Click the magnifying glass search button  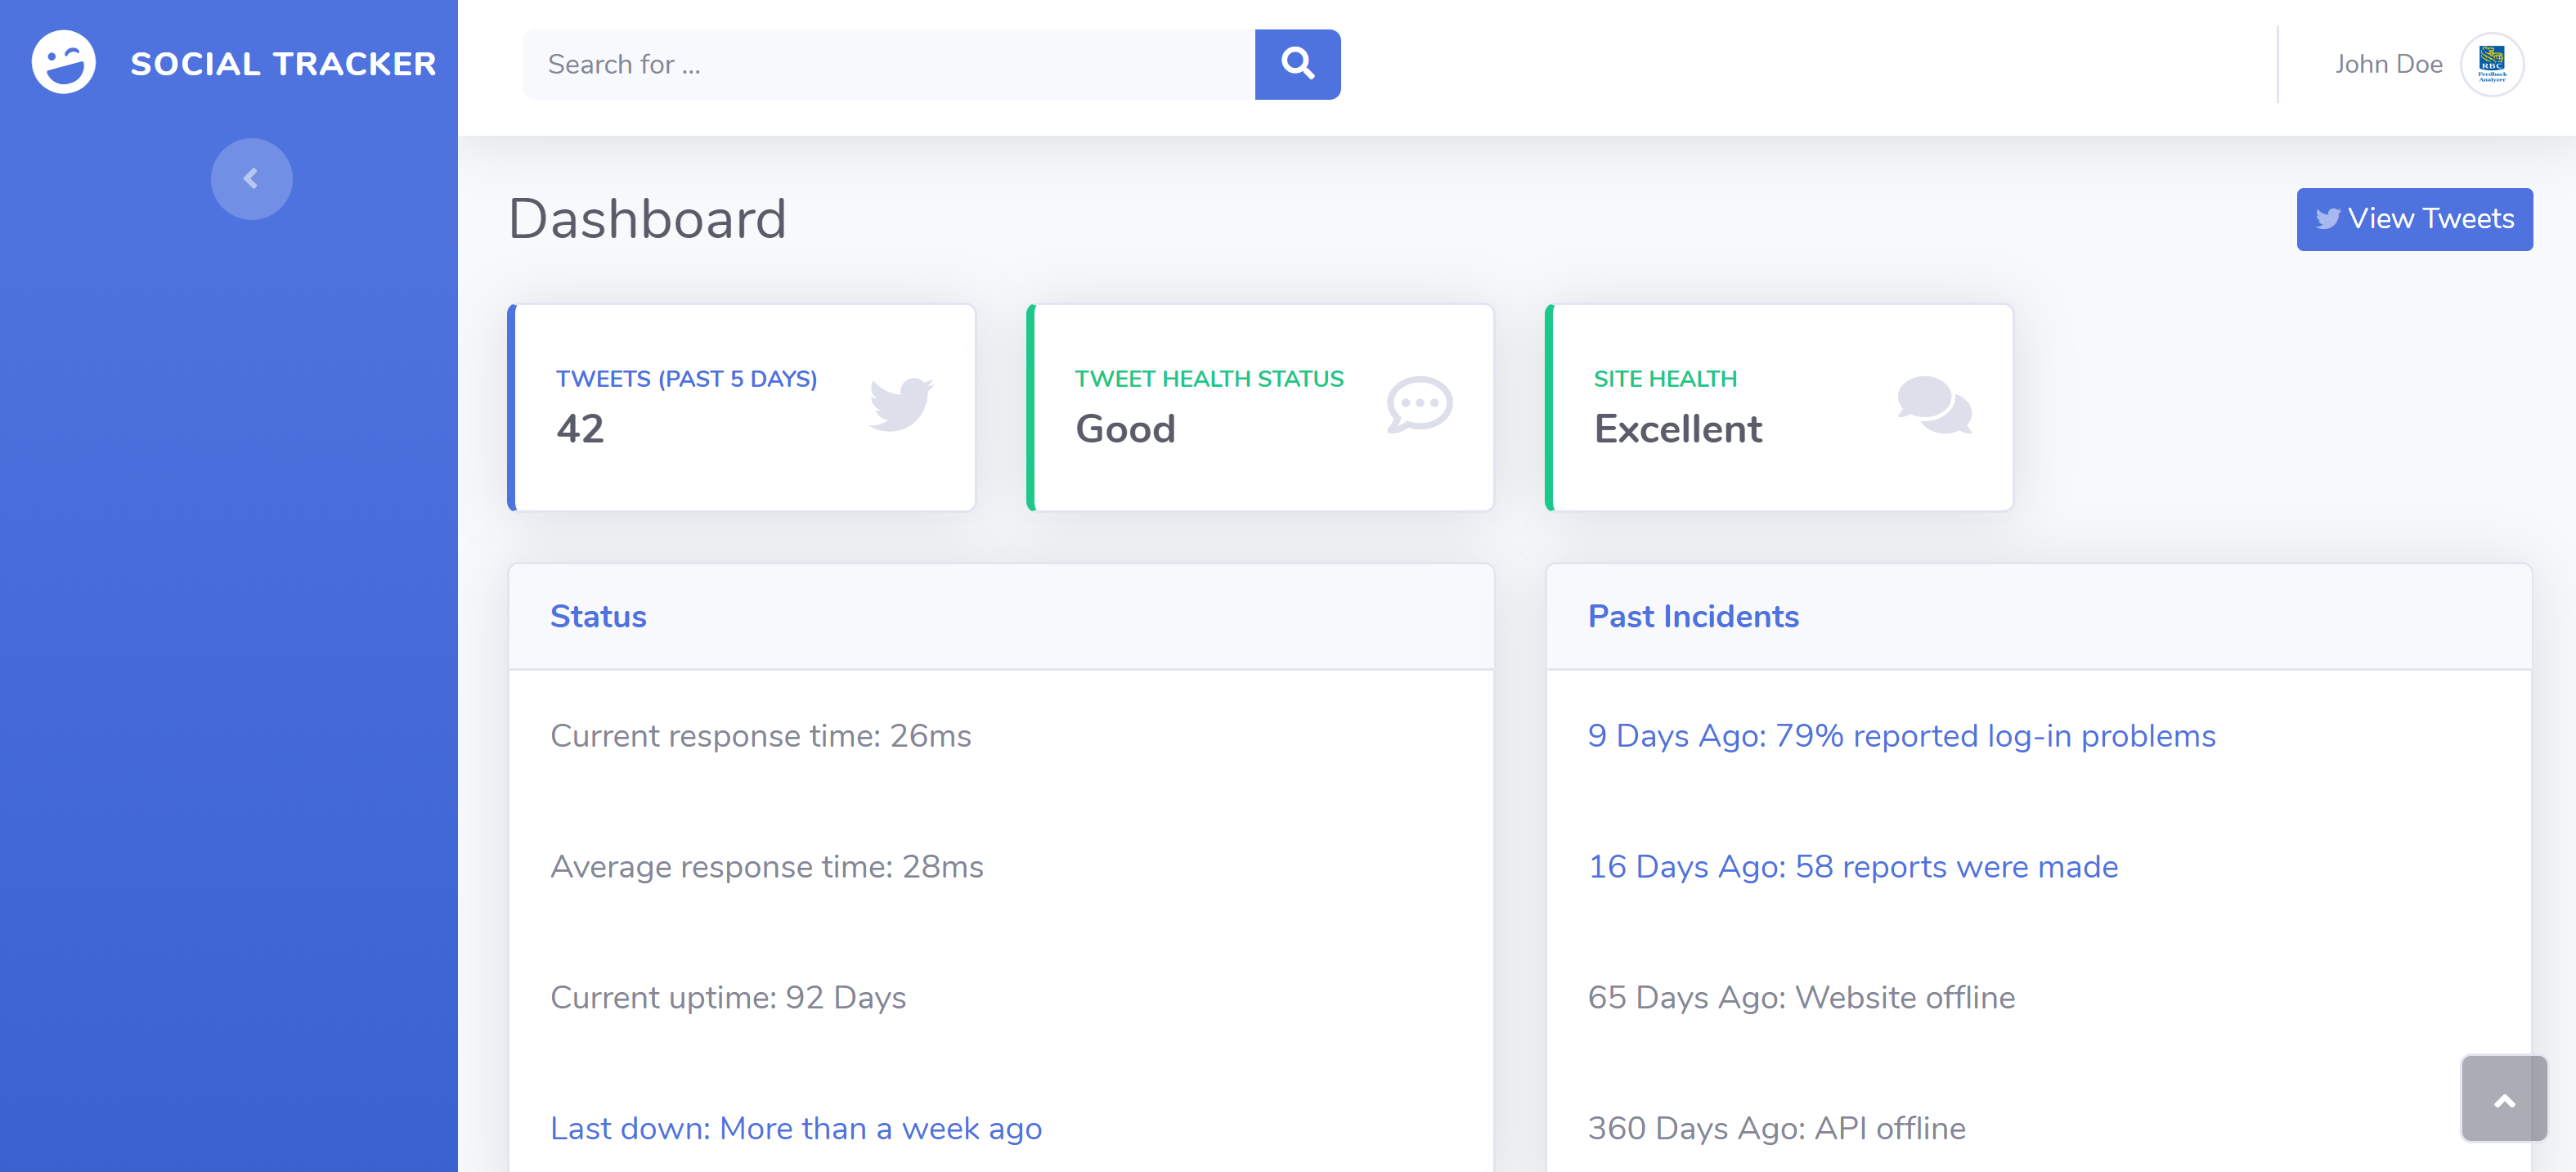[x=1297, y=64]
